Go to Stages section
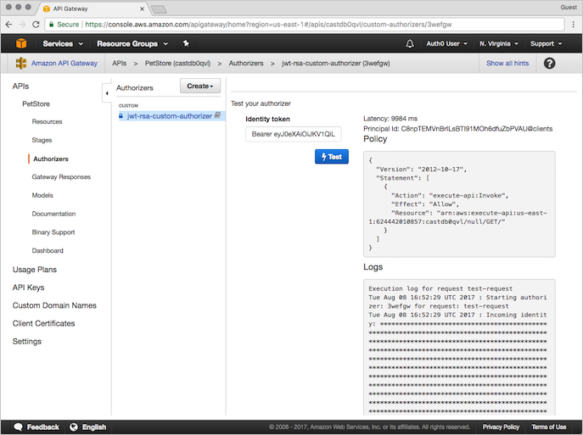583x435 pixels. click(42, 140)
